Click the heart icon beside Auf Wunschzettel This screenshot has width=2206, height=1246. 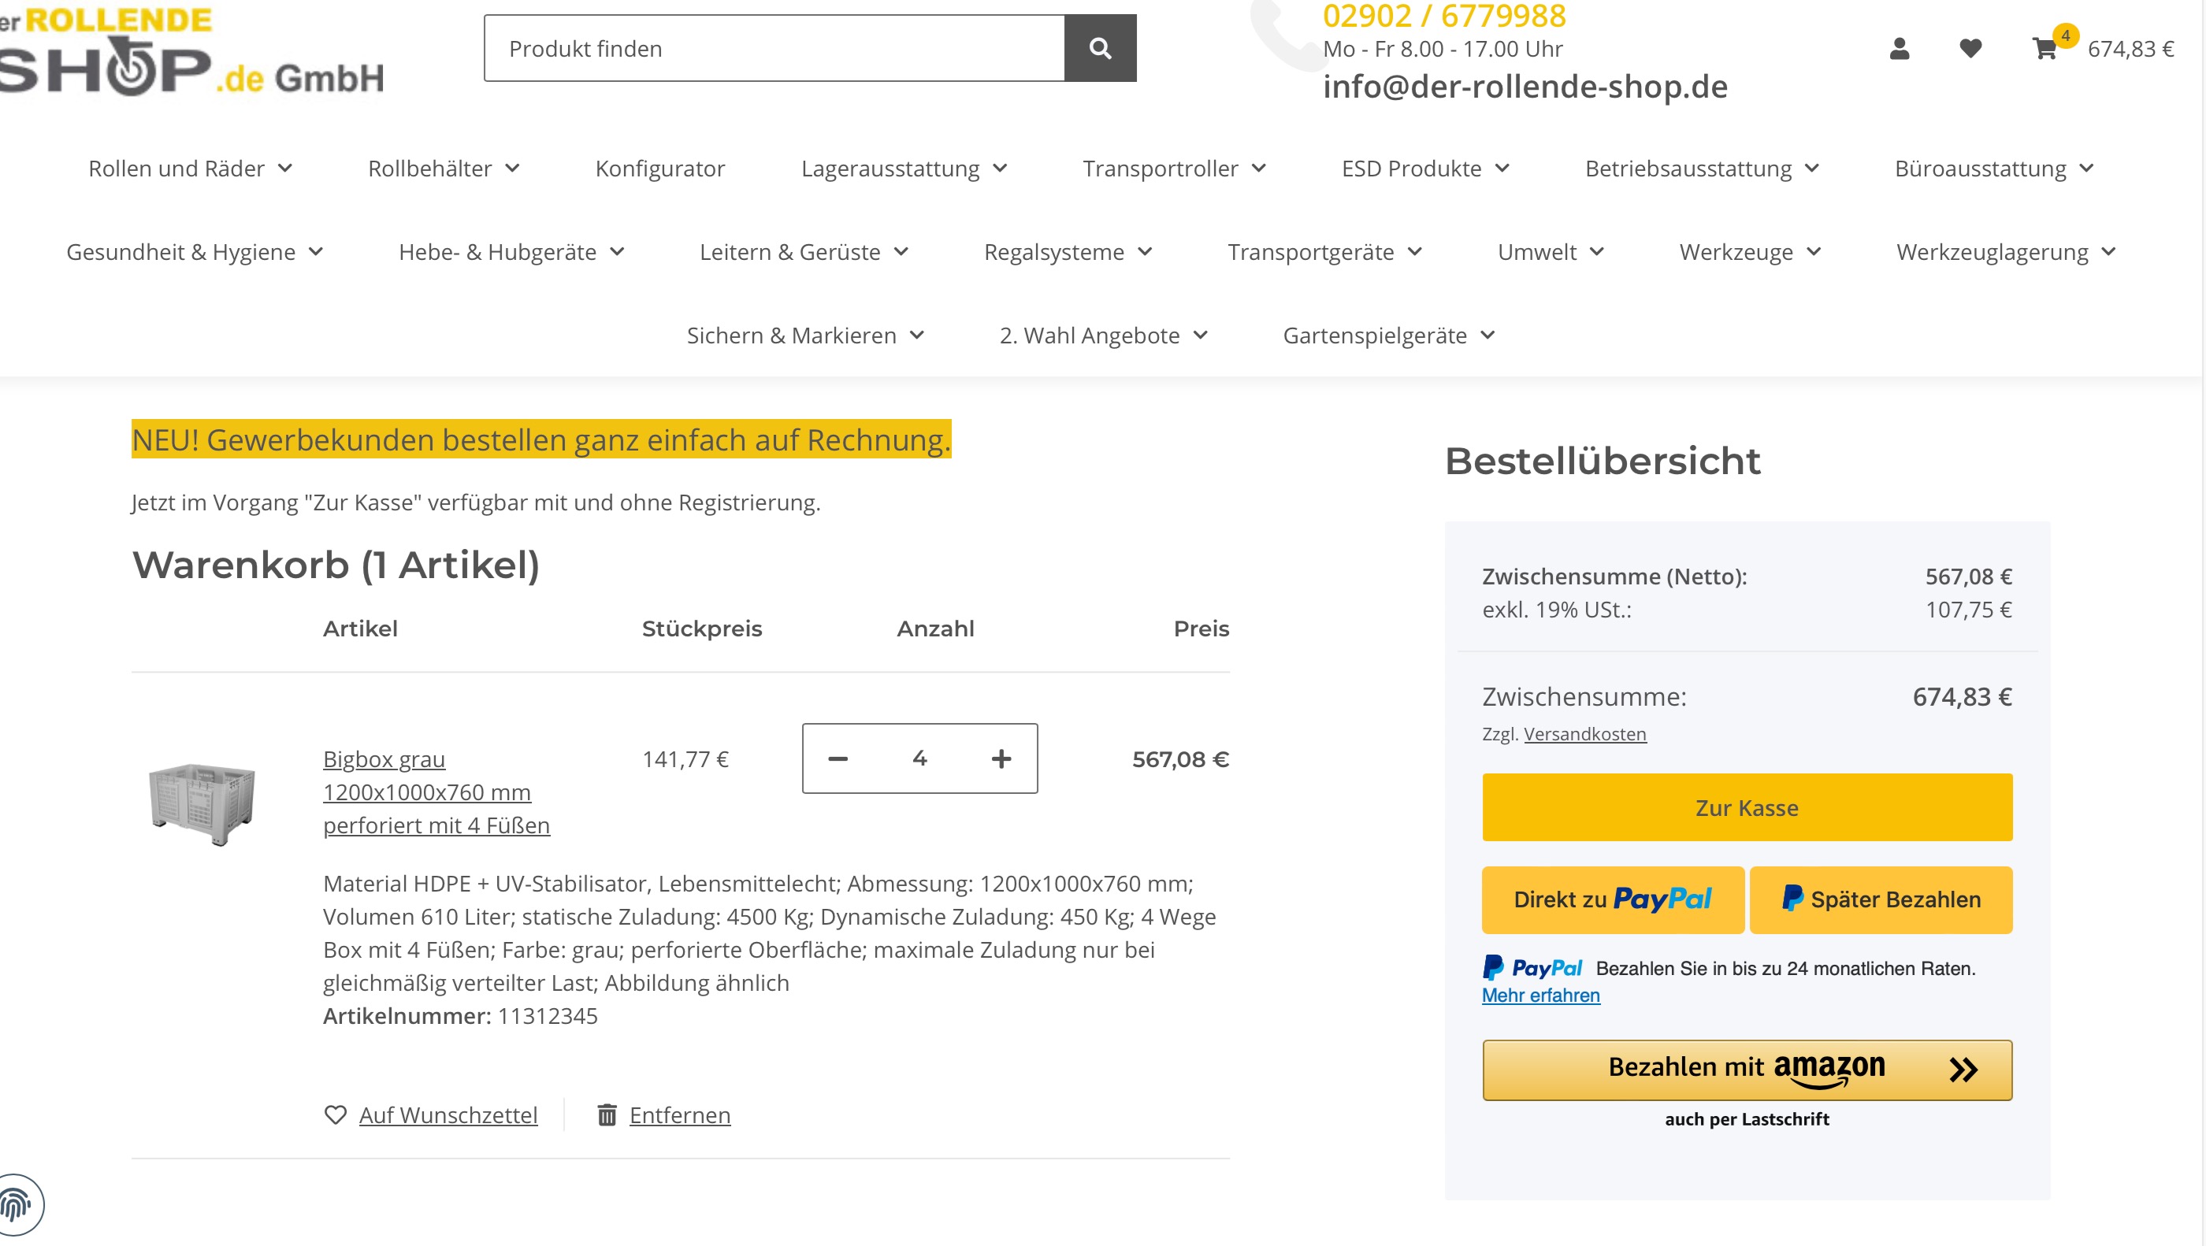(x=335, y=1115)
